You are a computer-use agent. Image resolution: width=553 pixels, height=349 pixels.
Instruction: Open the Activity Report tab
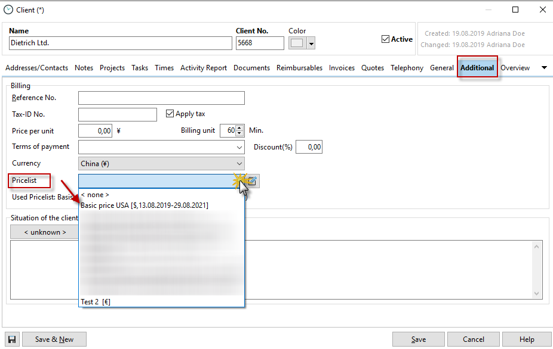[x=204, y=68]
